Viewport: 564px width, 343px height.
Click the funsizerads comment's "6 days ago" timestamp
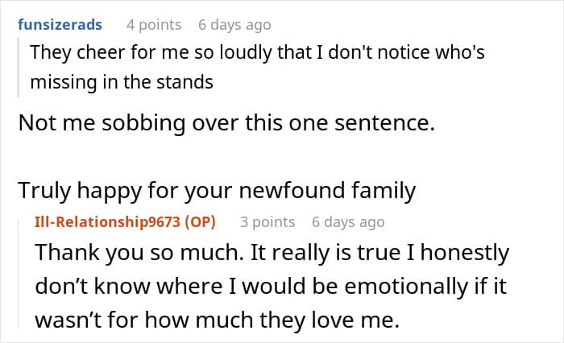coord(234,25)
